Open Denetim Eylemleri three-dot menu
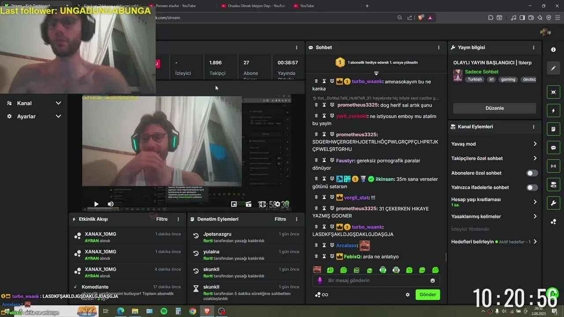This screenshot has width=564, height=317. pos(297,219)
